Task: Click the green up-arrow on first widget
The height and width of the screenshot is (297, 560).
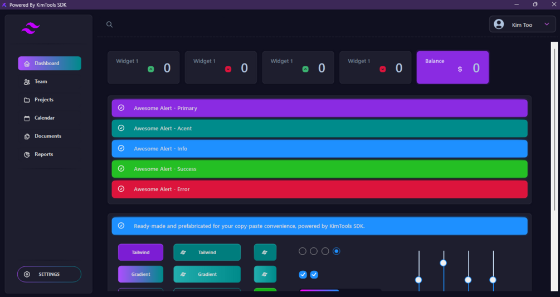Action: point(150,69)
